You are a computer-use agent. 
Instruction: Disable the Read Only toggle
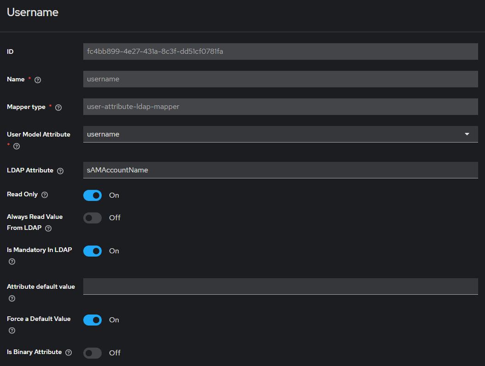point(92,195)
